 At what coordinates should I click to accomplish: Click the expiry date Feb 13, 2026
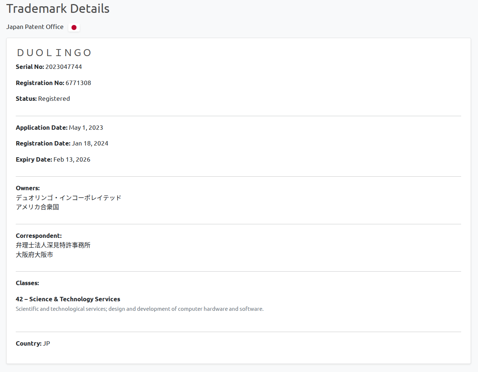pyautogui.click(x=72, y=159)
